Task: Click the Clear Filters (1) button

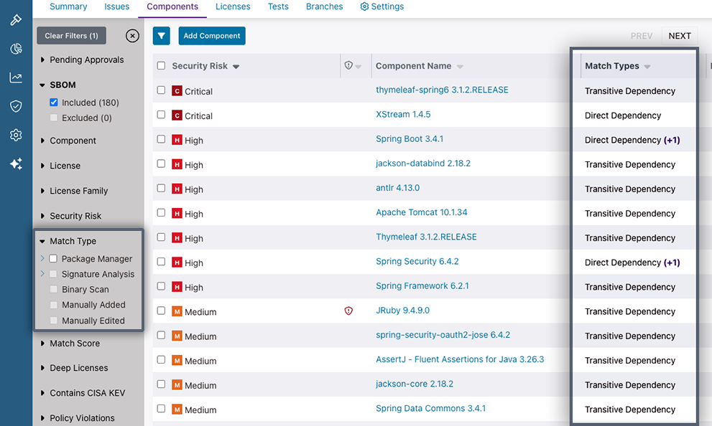Action: (71, 36)
